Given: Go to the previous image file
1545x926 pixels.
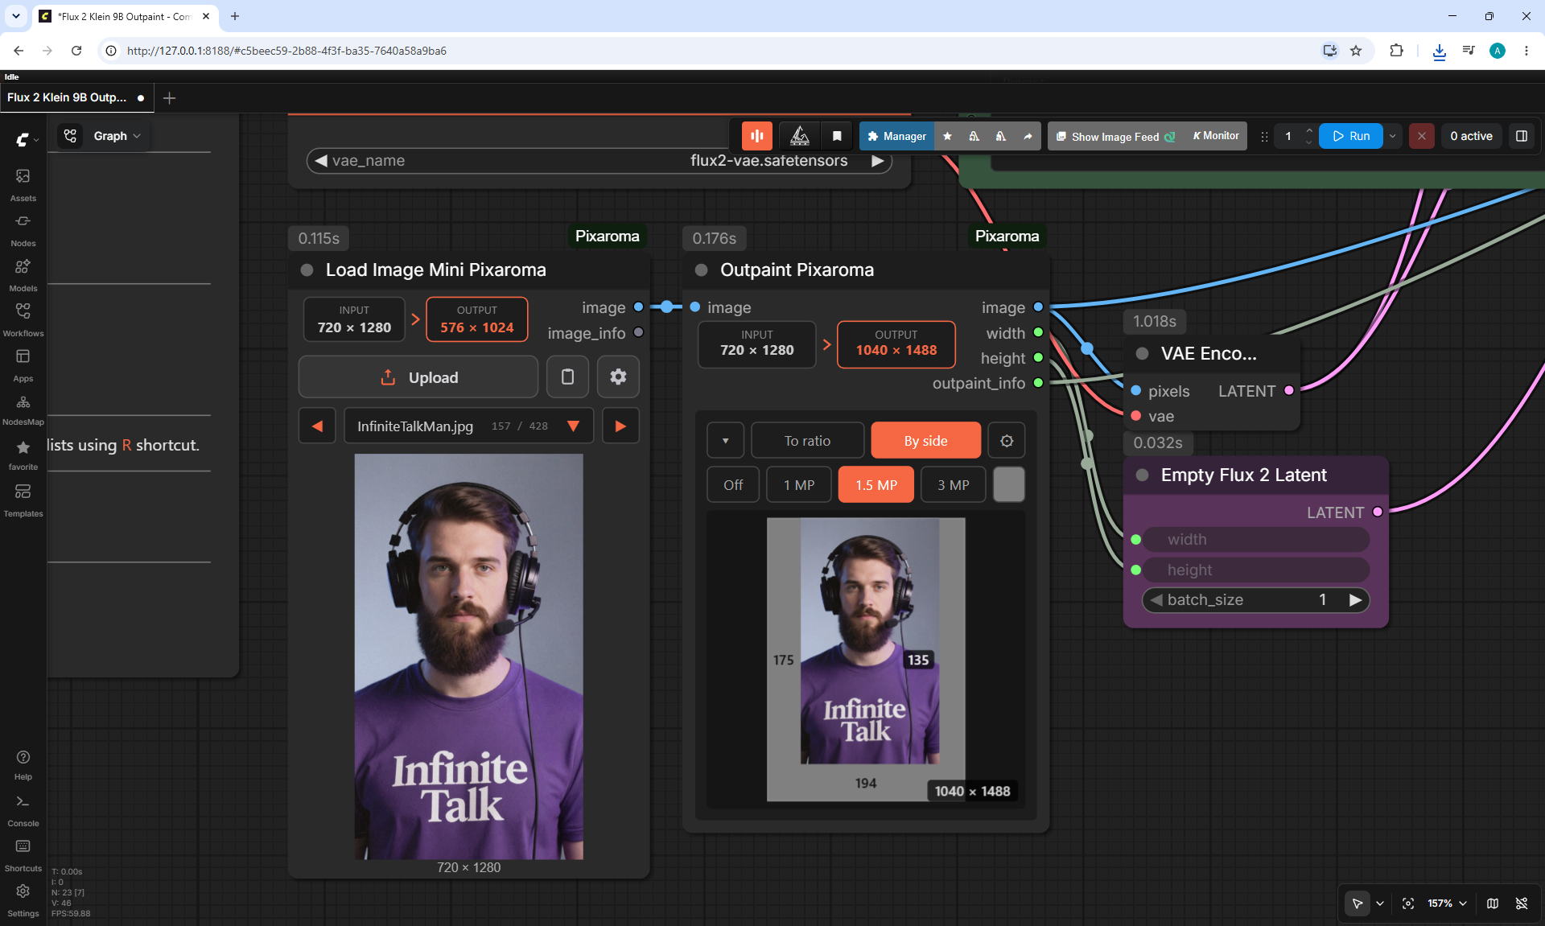Looking at the screenshot, I should [317, 426].
